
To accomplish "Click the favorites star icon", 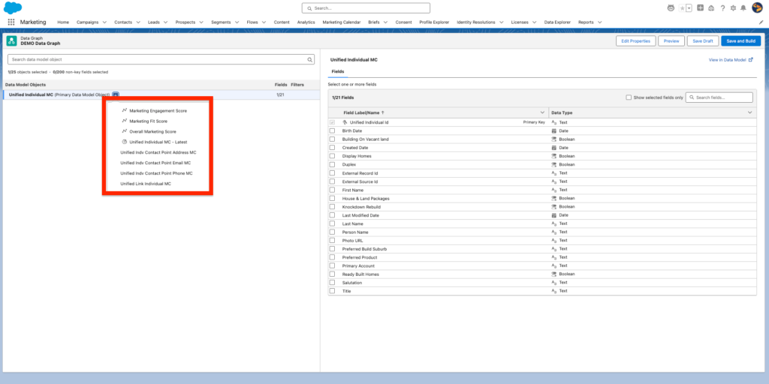I will [x=681, y=7].
